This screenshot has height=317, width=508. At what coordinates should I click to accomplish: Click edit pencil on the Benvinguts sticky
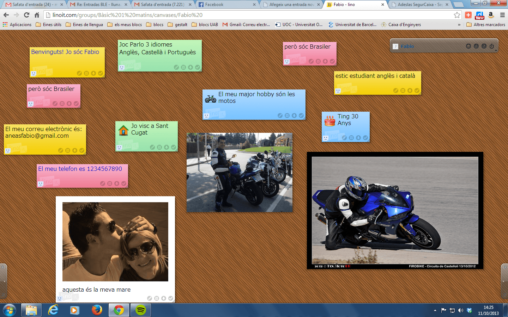79,73
